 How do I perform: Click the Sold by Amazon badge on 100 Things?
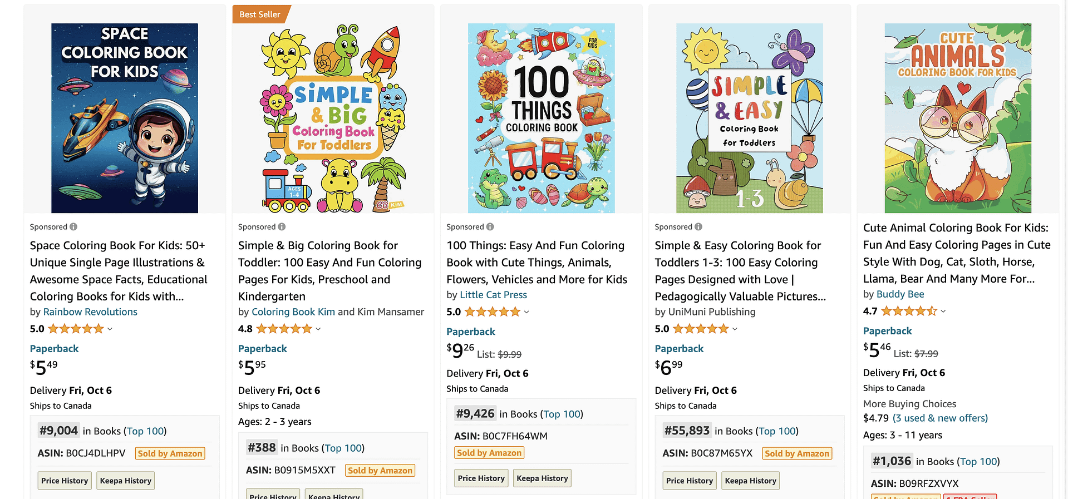tap(489, 452)
